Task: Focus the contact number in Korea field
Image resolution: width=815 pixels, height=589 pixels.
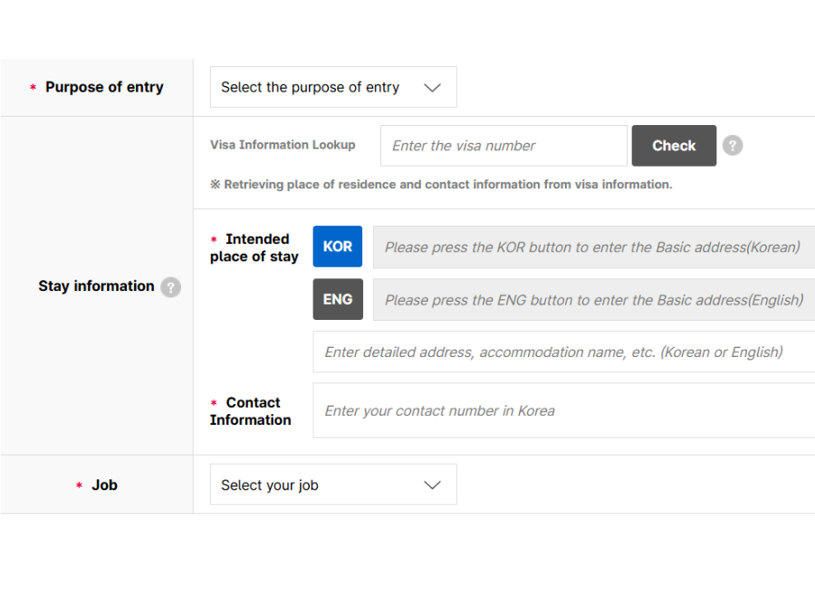Action: pyautogui.click(x=563, y=410)
